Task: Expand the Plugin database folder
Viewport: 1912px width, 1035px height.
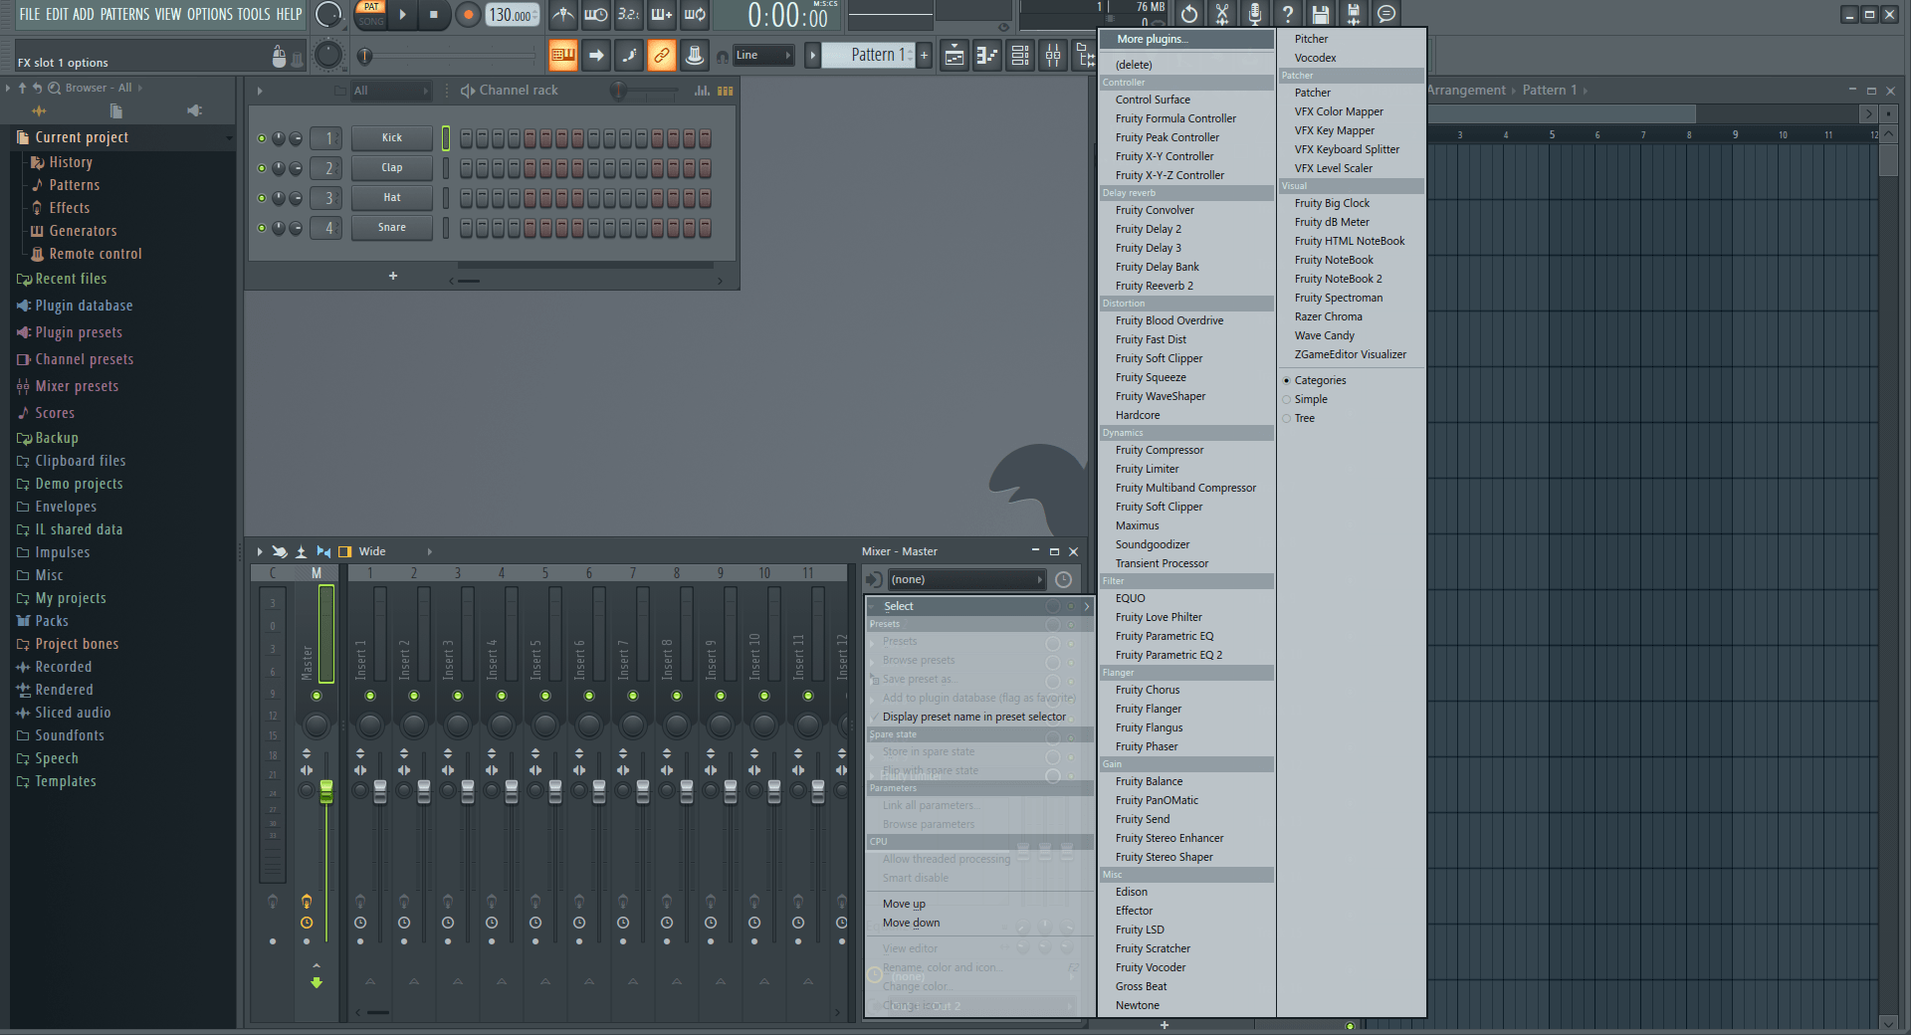Action: tap(84, 306)
